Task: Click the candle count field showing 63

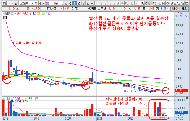Action: [x=141, y=4]
